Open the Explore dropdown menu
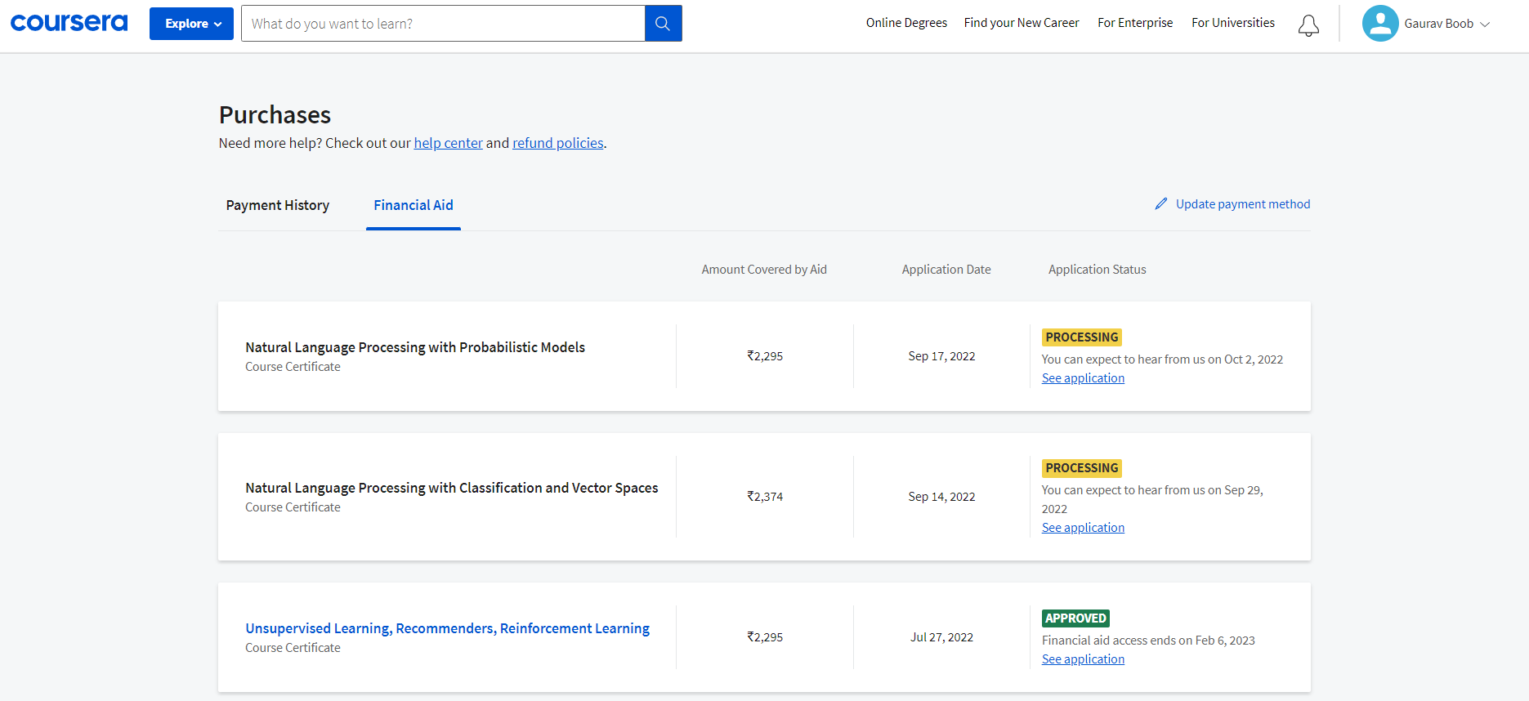 click(191, 24)
